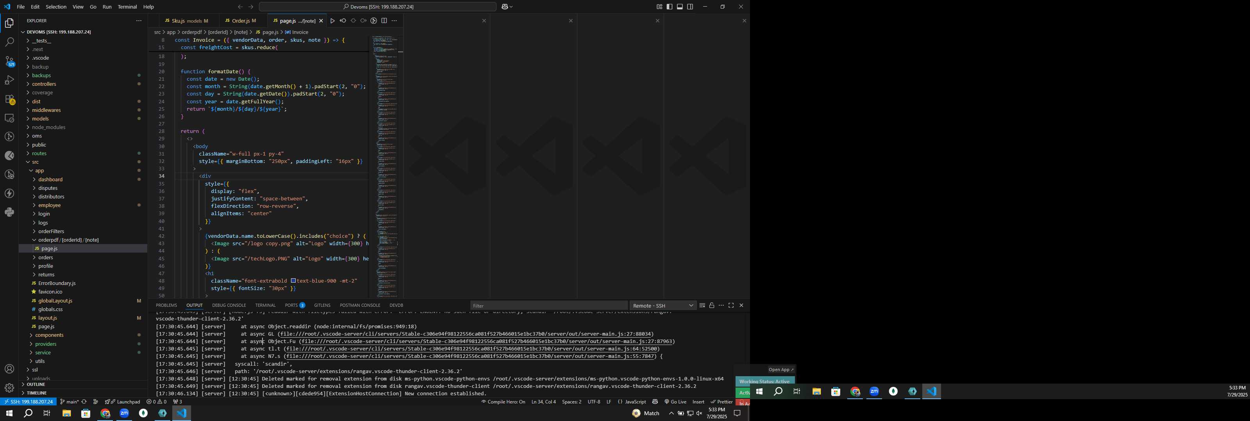Open Copilot chat menu in title bar

(x=507, y=7)
